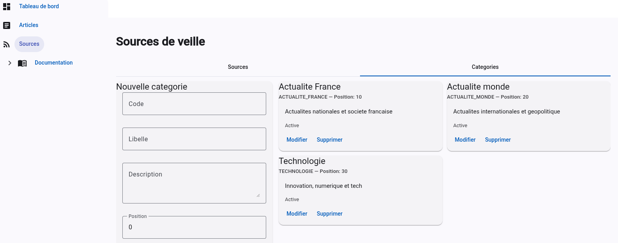Viewport: 618px width, 243px height.
Task: Click the Position number field
Action: (x=194, y=227)
